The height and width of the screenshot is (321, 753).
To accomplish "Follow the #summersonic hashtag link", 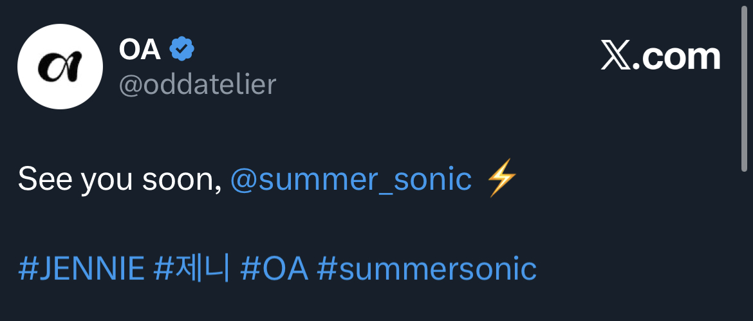I will click(x=427, y=268).
